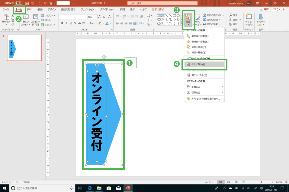Apply left text alignment
Screen dimensions: 289x192
(x=117, y=23)
